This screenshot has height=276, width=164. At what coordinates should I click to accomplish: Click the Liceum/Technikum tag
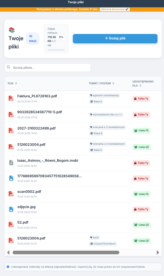click(103, 244)
